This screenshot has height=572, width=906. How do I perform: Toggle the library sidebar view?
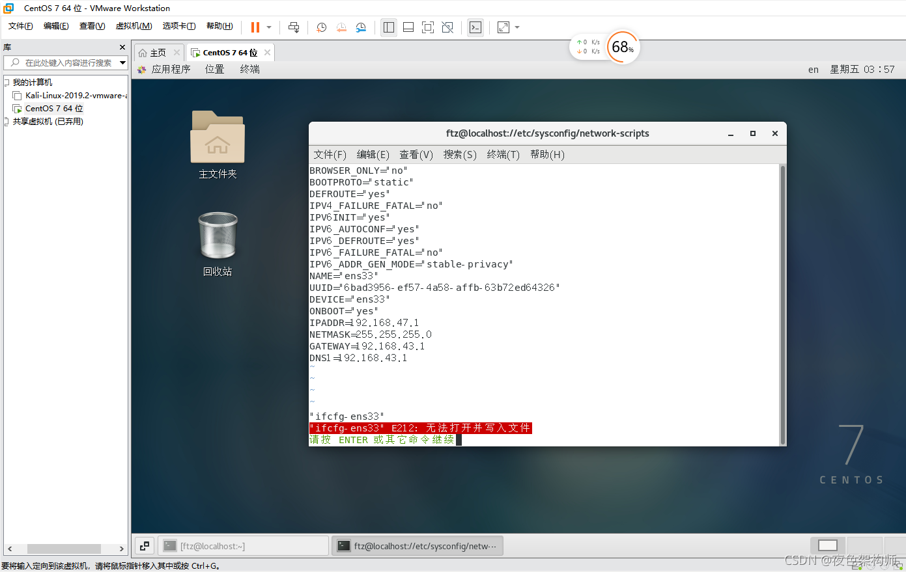[x=389, y=27]
